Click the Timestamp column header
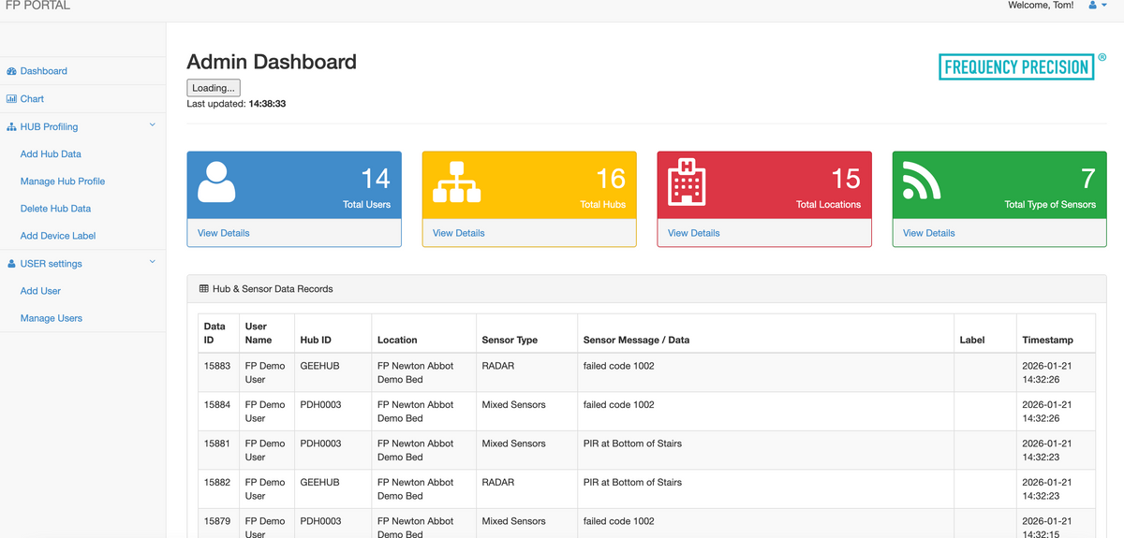Image resolution: width=1124 pixels, height=538 pixels. click(1047, 340)
